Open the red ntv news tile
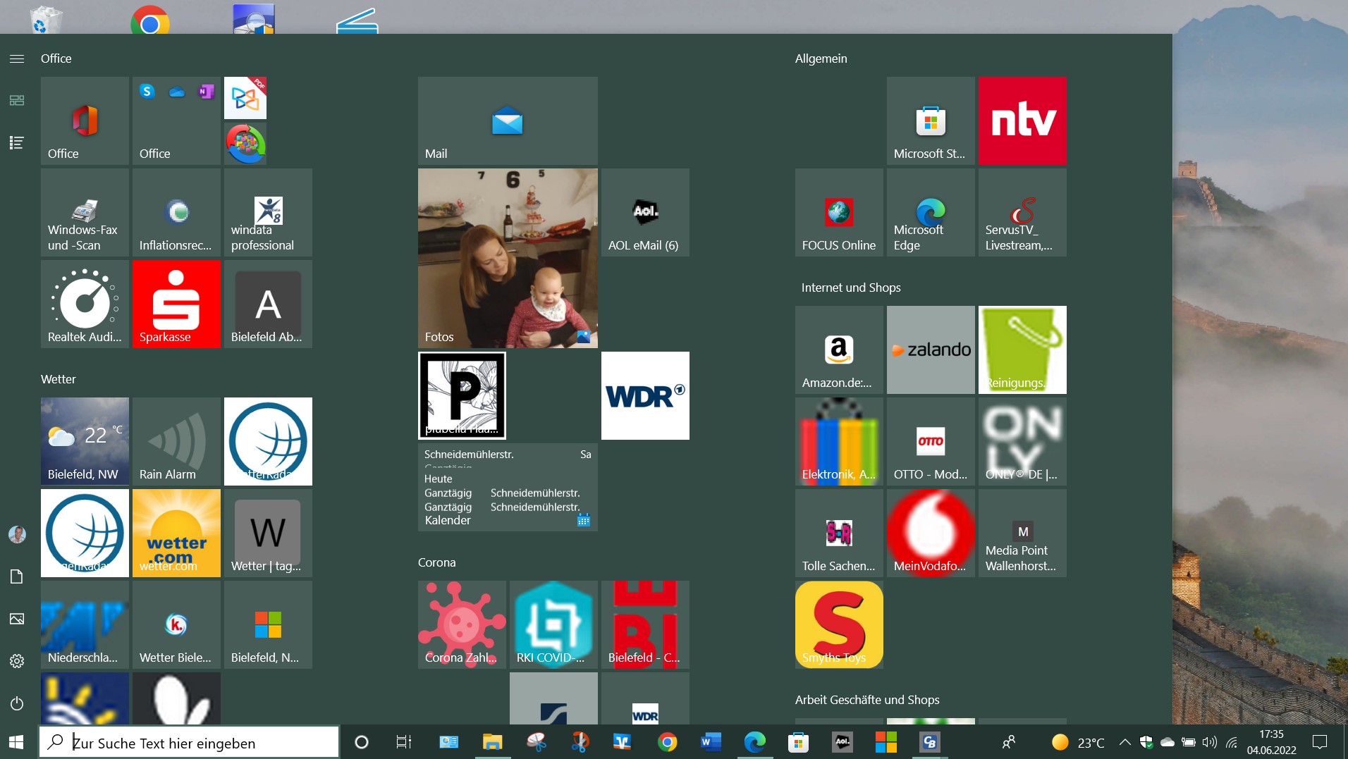 tap(1022, 121)
